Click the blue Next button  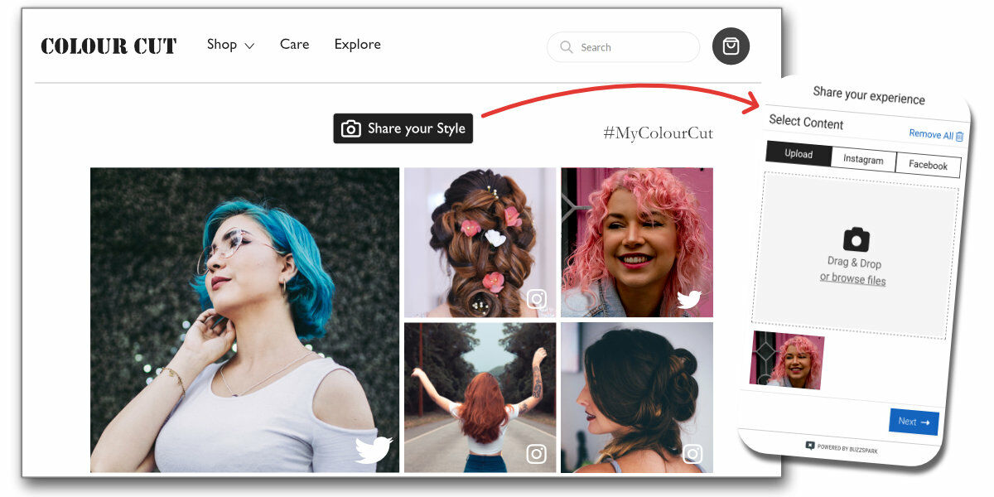(914, 422)
